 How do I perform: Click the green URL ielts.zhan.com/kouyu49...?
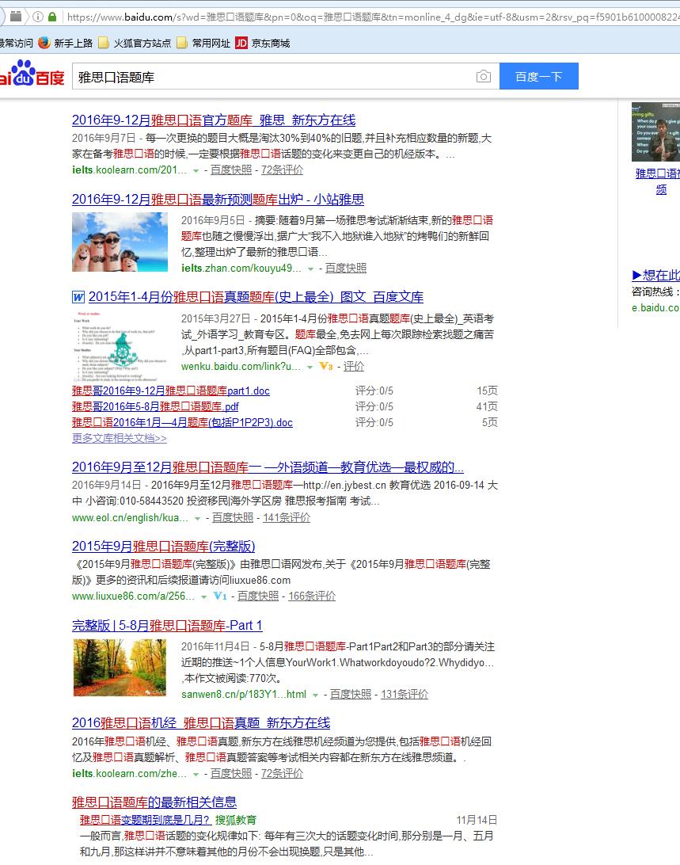[241, 268]
